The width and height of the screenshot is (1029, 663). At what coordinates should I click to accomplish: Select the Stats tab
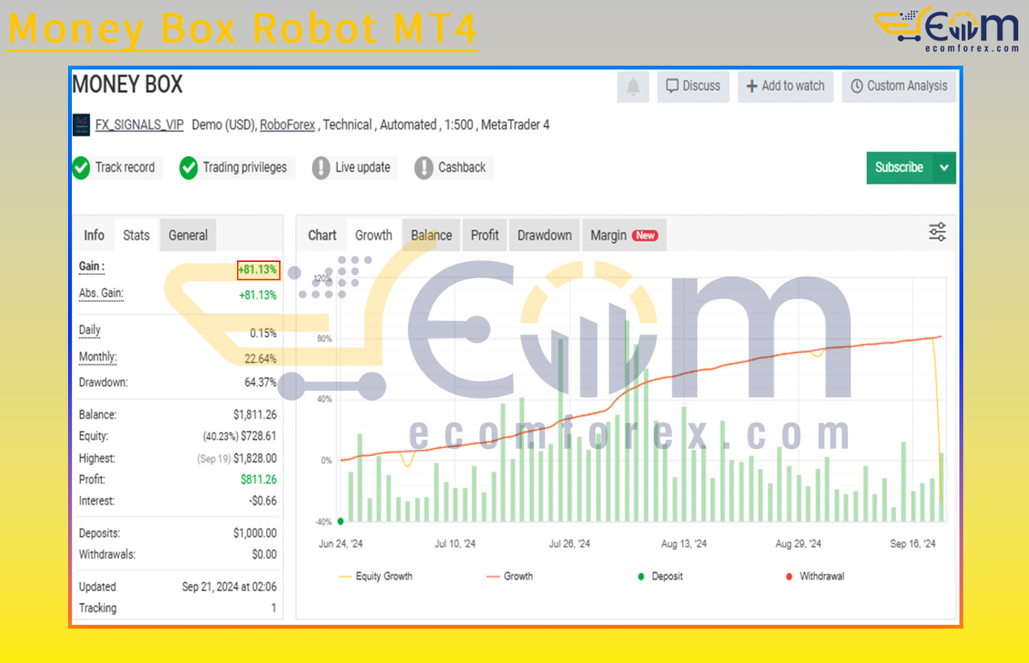(136, 235)
